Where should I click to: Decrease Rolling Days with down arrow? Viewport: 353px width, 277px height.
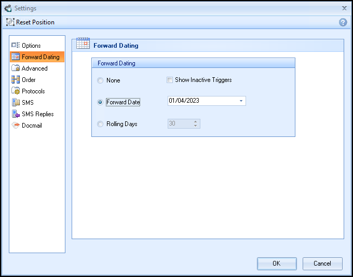[x=196, y=126]
